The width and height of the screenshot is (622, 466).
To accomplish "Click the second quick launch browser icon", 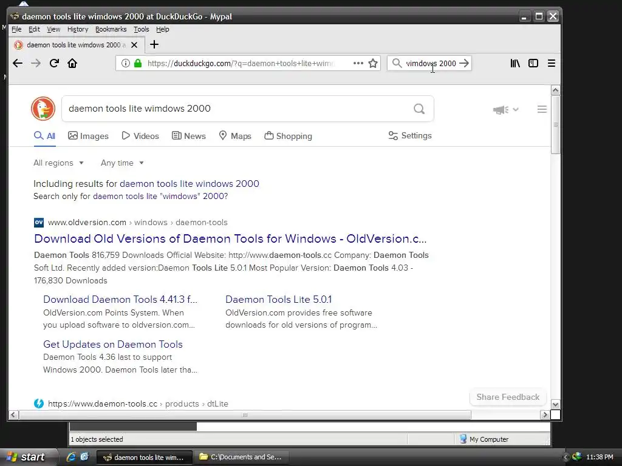I will tap(84, 457).
